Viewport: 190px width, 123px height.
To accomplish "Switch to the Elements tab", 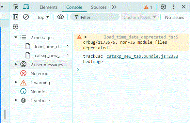I will coord(49,7).
